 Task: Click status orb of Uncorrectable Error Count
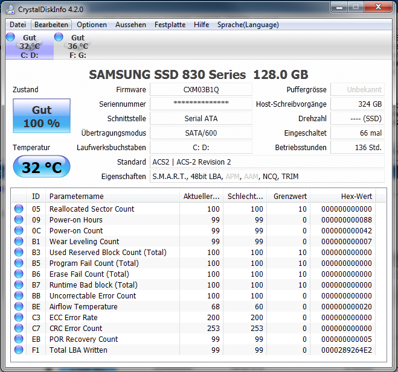[19, 295]
